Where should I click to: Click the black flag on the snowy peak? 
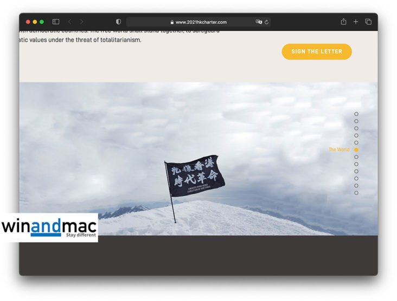pos(195,175)
